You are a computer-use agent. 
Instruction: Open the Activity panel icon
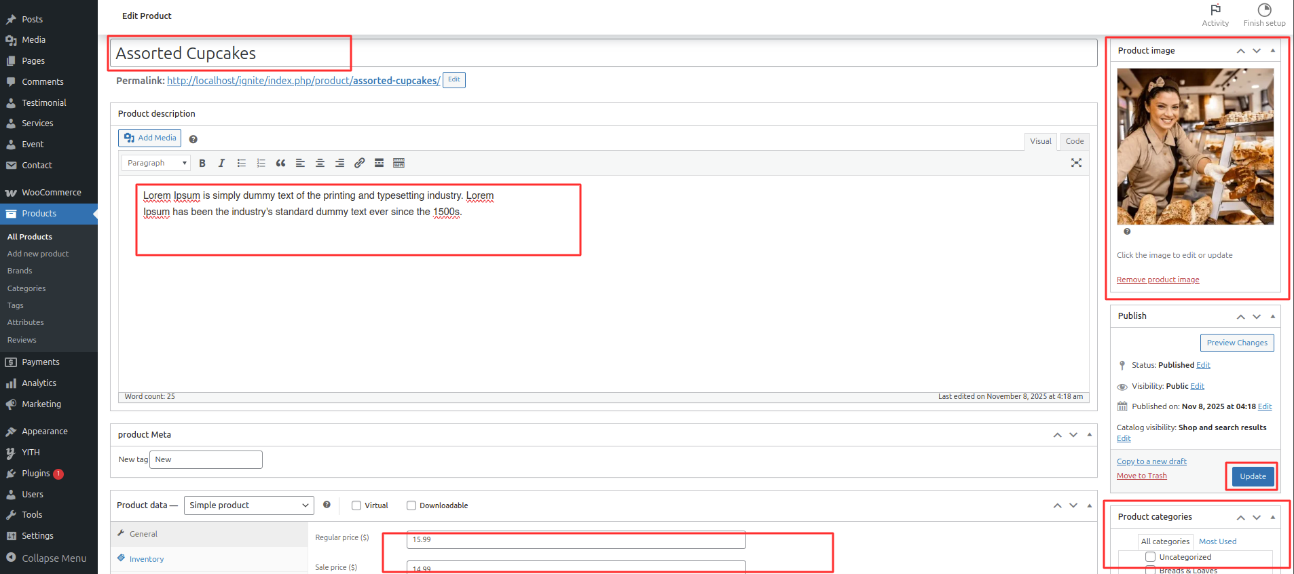(1215, 14)
